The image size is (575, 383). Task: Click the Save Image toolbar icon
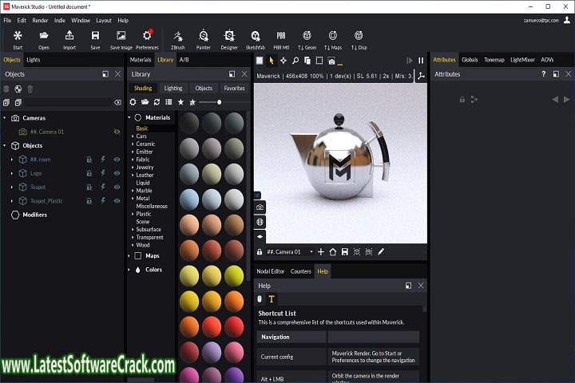pos(120,38)
